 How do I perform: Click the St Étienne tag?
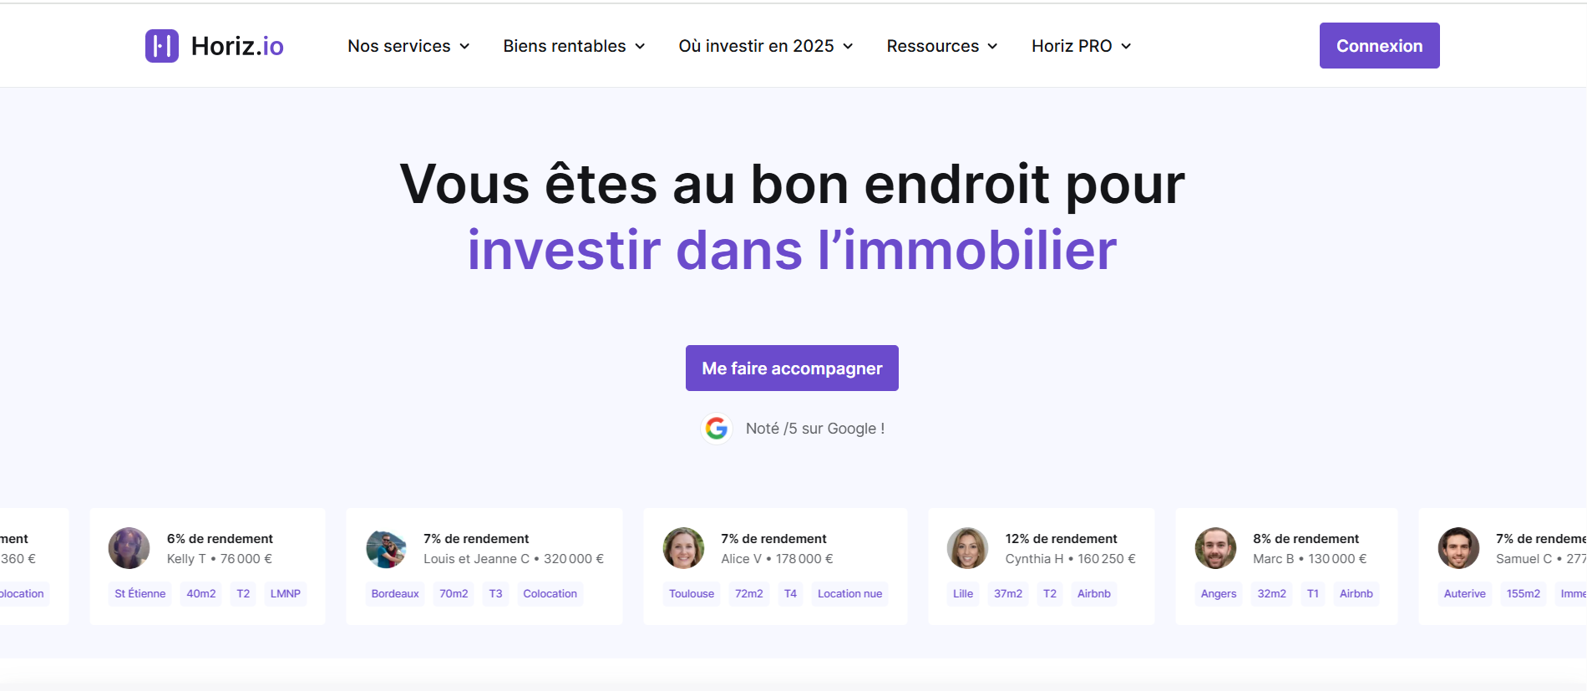click(x=139, y=594)
